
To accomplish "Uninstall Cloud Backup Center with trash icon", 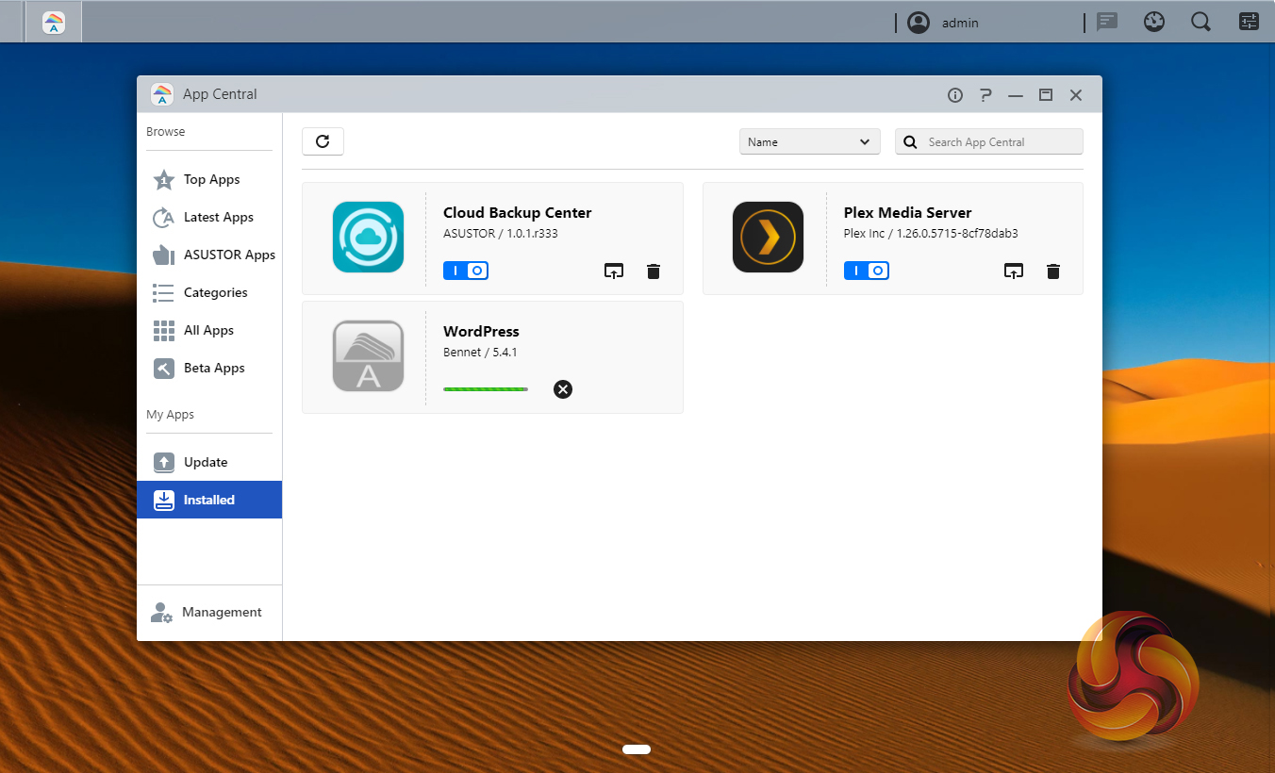I will [654, 271].
